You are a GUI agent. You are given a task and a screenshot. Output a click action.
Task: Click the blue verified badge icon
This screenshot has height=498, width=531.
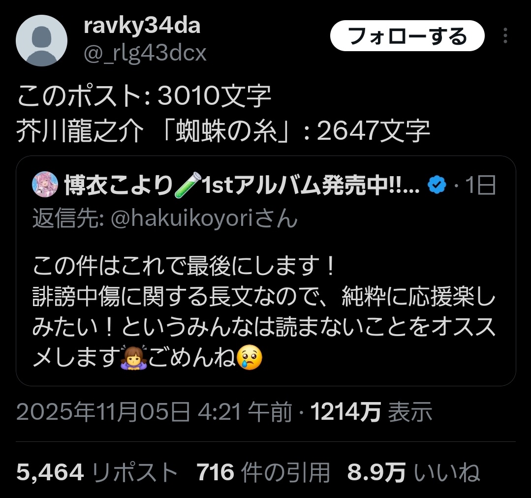[437, 185]
